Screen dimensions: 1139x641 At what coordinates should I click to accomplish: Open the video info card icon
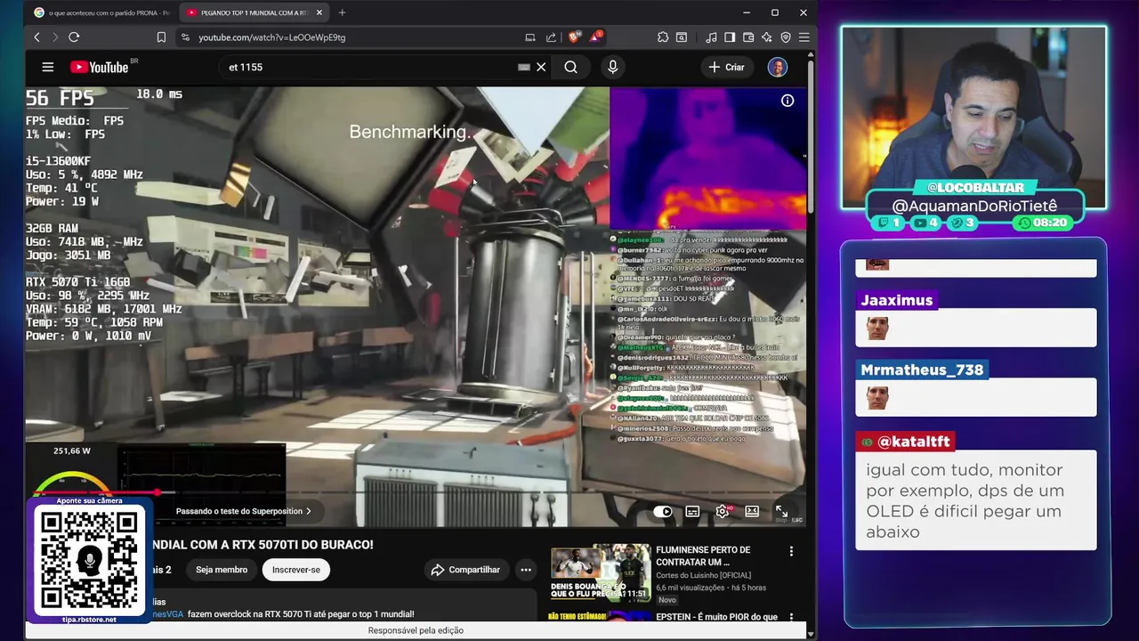tap(788, 101)
